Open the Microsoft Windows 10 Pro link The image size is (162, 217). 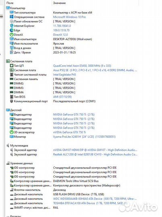pos(69,17)
